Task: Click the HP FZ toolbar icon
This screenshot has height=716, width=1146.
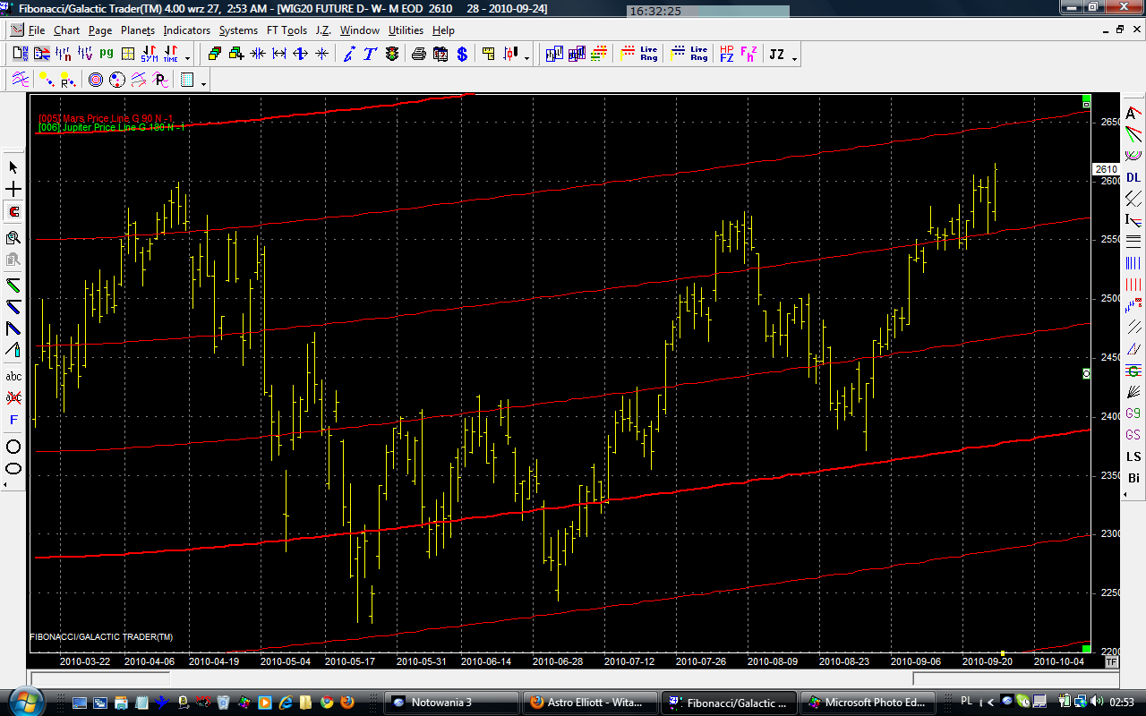Action: pyautogui.click(x=726, y=54)
